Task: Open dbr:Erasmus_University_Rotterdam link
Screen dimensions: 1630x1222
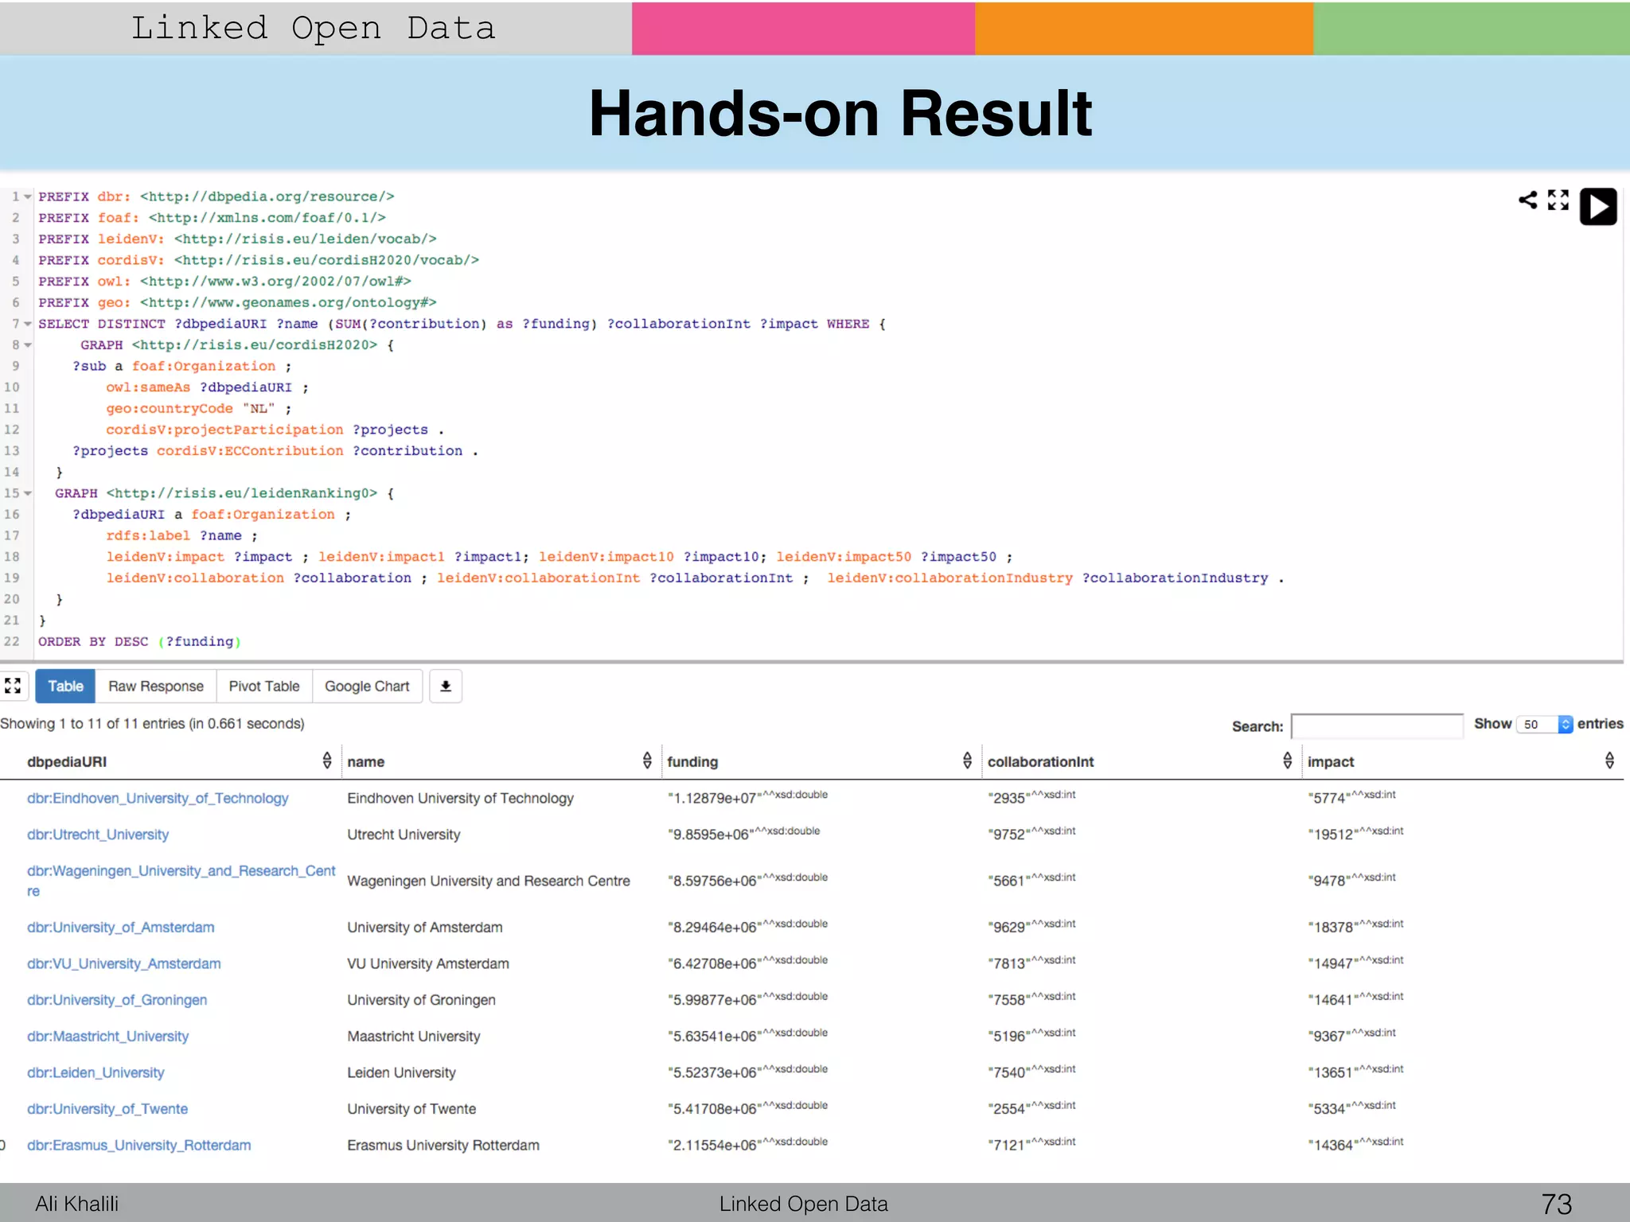Action: [x=139, y=1145]
